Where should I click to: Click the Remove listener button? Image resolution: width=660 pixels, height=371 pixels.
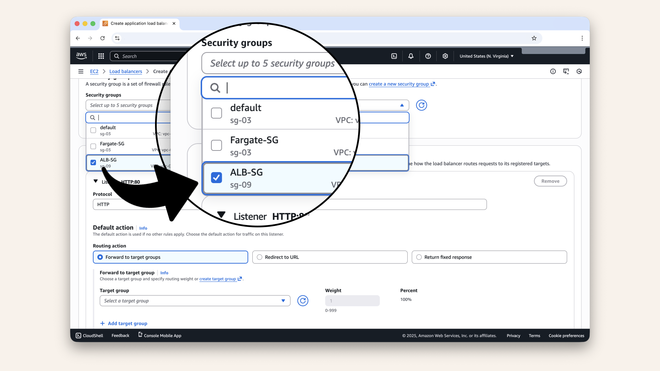tap(550, 181)
